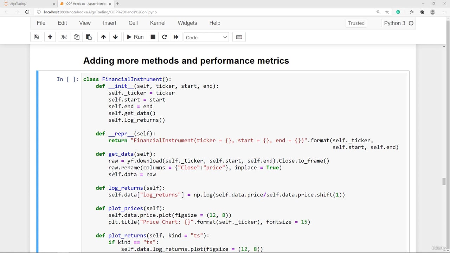
Task: Open the browser favorites list icon
Action: (x=411, y=12)
